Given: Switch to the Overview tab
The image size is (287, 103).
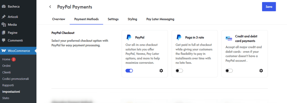Looking at the screenshot, I should [59, 19].
